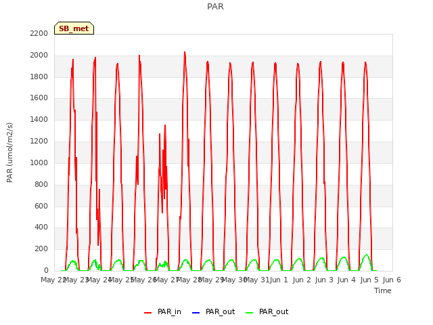Click the Jun 5 green PAR_out peak

pyautogui.click(x=367, y=255)
